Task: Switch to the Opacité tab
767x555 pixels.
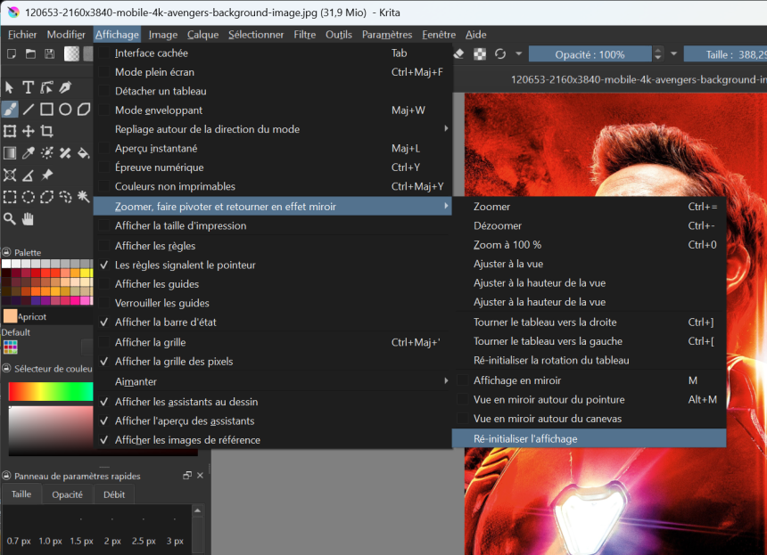Action: [x=67, y=494]
